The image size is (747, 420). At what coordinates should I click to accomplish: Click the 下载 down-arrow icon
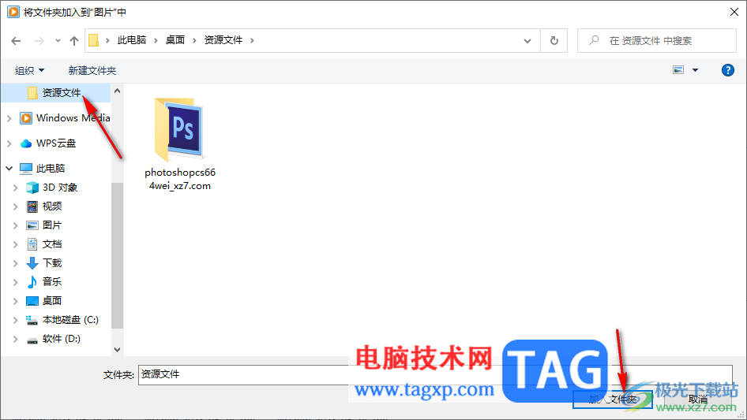coord(32,263)
